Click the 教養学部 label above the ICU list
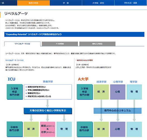The width and height of the screenshot is (147, 140). pos(48,82)
